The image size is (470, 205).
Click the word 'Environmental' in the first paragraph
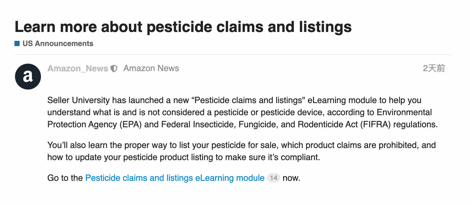(404, 112)
